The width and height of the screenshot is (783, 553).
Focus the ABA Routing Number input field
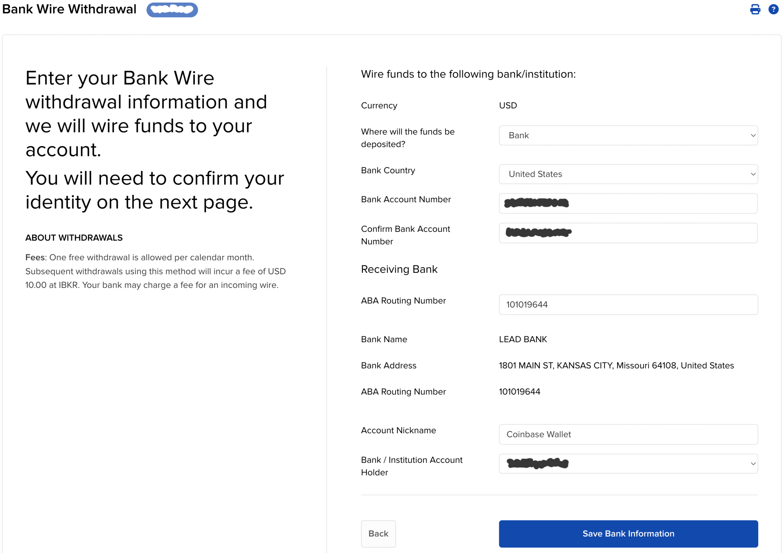click(x=628, y=304)
